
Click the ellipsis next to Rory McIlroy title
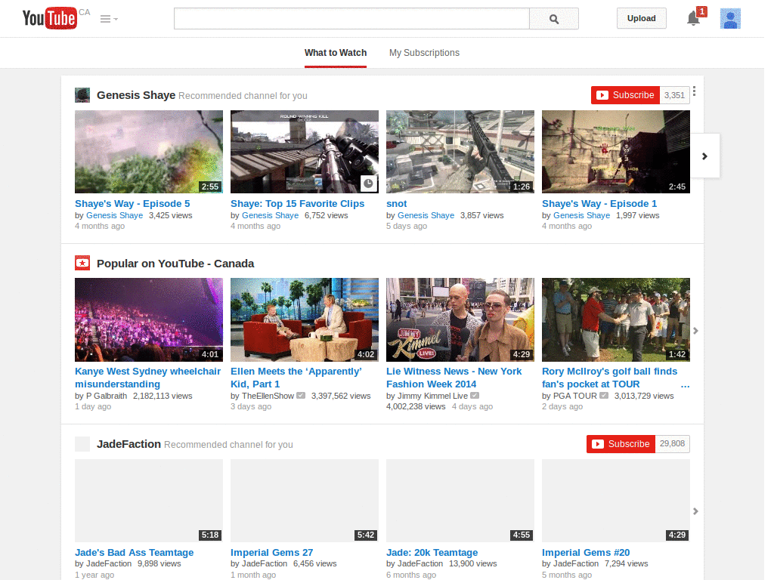point(685,384)
